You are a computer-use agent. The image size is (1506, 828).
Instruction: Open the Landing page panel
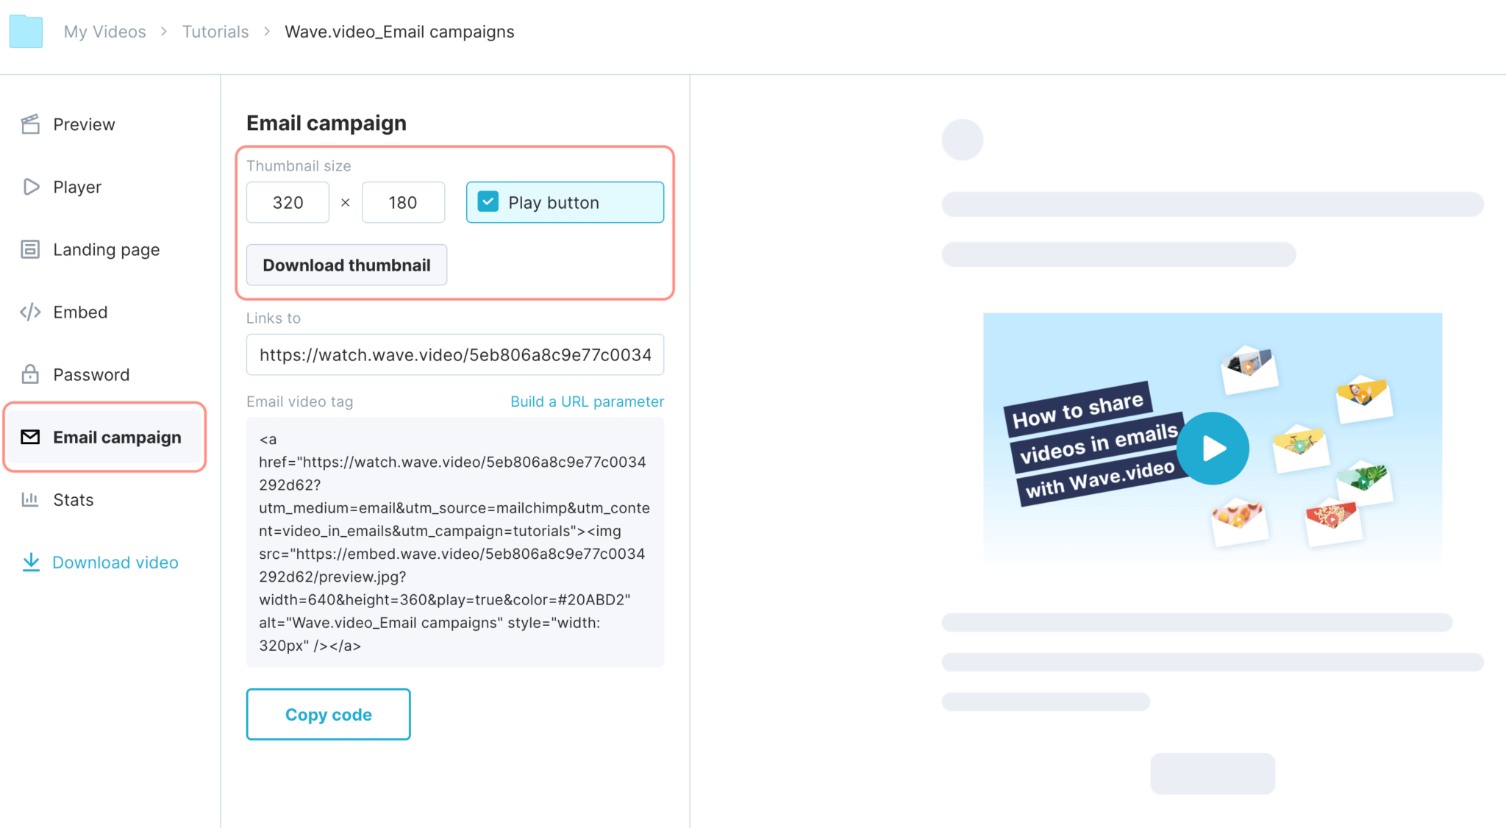(x=106, y=249)
